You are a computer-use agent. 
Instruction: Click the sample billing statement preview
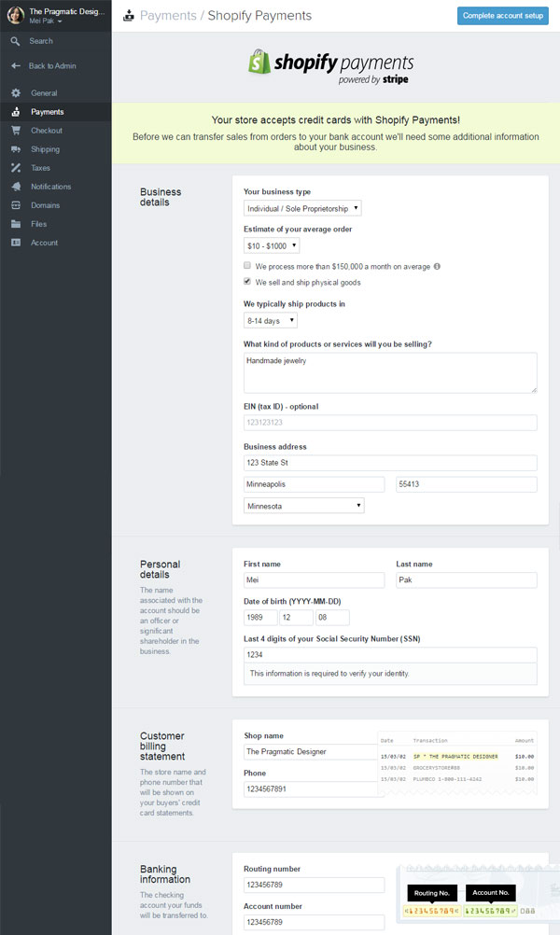coord(457,763)
